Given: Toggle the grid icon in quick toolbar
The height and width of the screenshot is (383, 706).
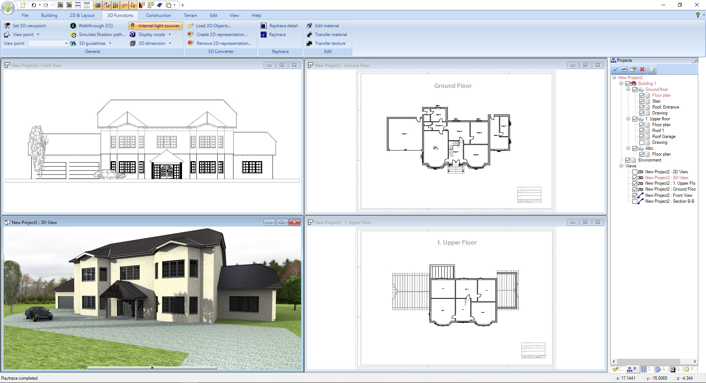Looking at the screenshot, I should pyautogui.click(x=97, y=5).
